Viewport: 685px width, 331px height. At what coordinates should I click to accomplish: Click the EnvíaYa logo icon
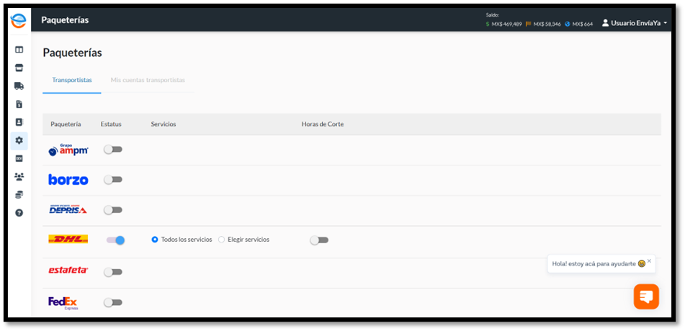(x=19, y=20)
